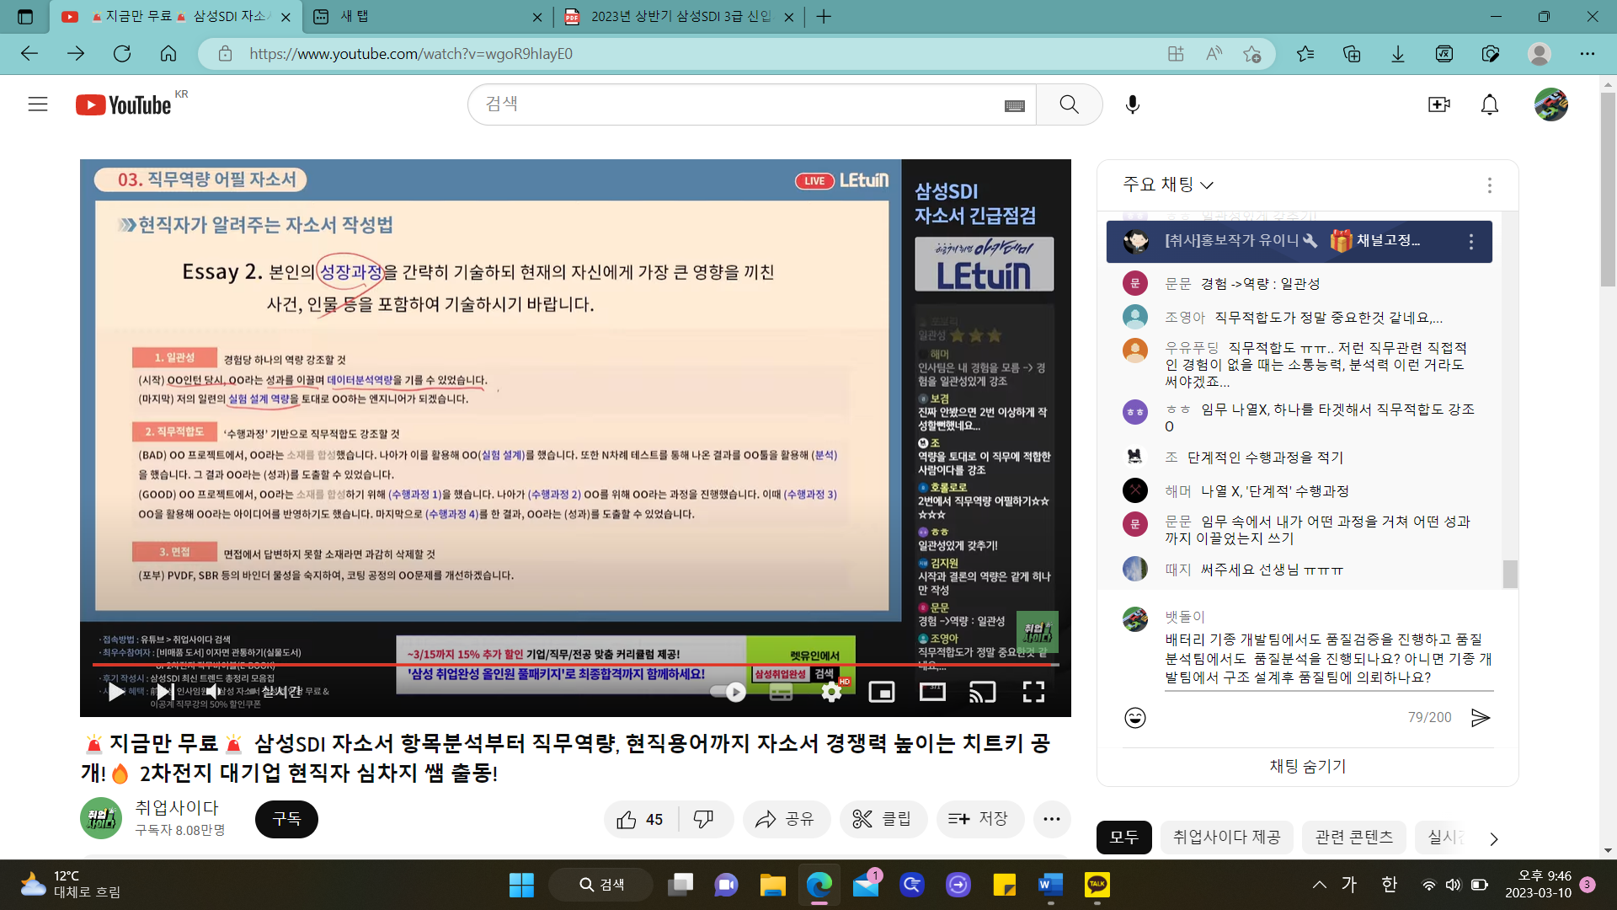Skip to the next video

pos(165,692)
